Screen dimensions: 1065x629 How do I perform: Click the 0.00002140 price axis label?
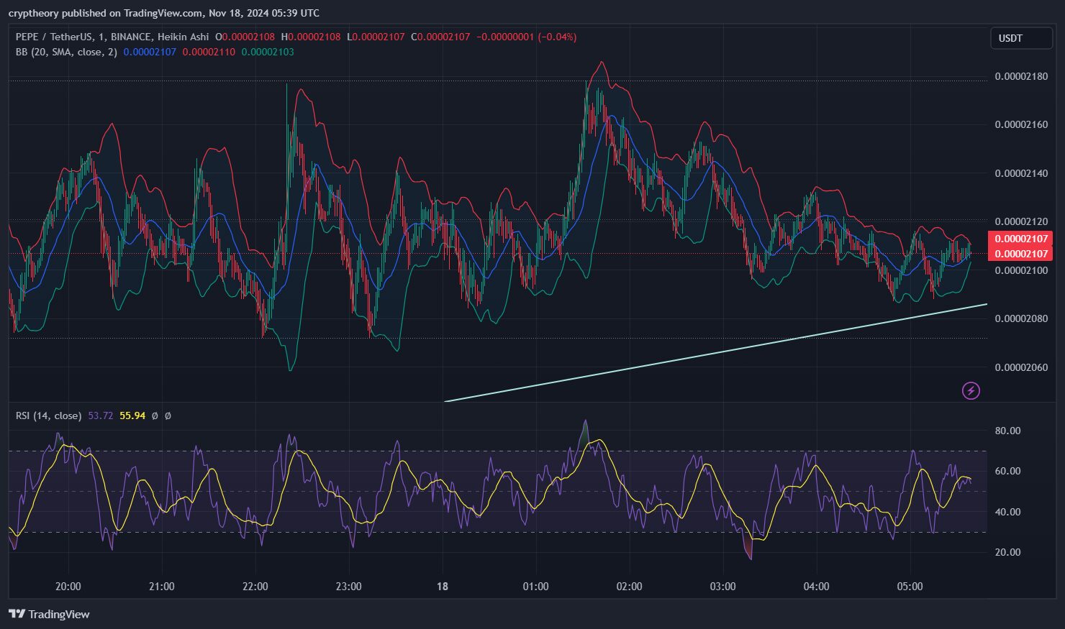[1021, 173]
